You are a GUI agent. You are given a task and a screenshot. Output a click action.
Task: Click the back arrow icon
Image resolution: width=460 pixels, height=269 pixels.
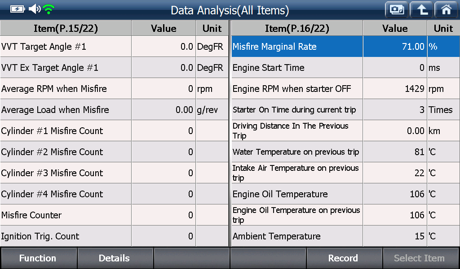coord(421,10)
